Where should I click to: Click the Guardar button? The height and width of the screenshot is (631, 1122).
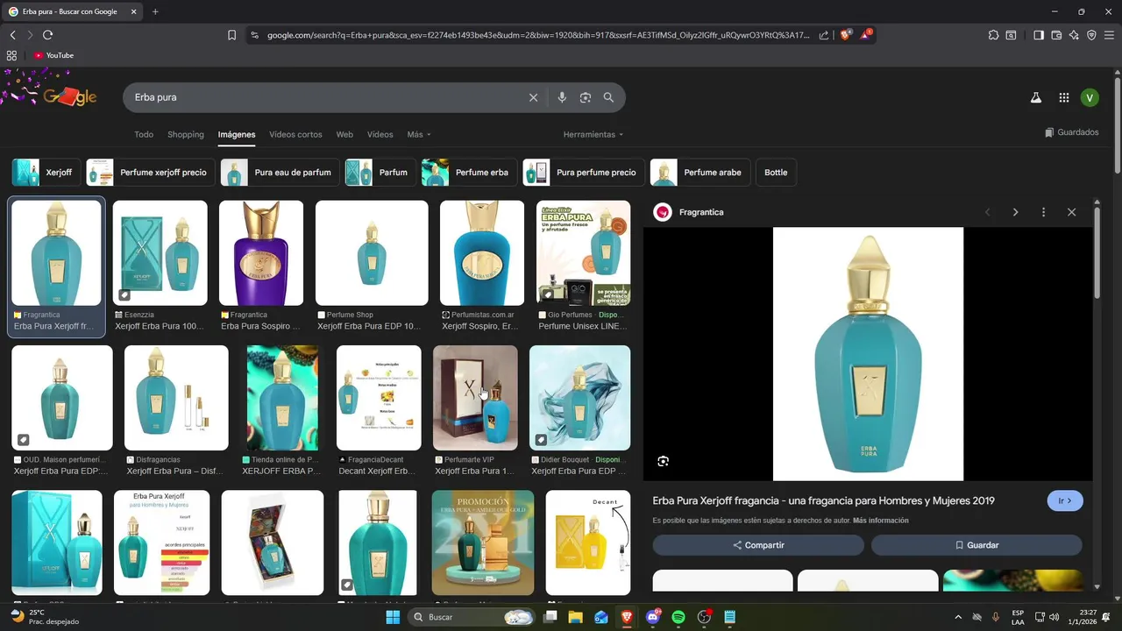[x=976, y=545]
